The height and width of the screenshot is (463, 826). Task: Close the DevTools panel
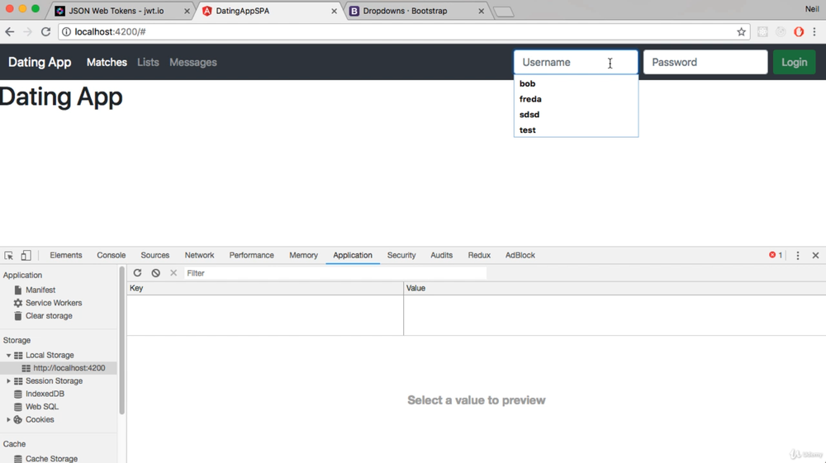tap(815, 255)
